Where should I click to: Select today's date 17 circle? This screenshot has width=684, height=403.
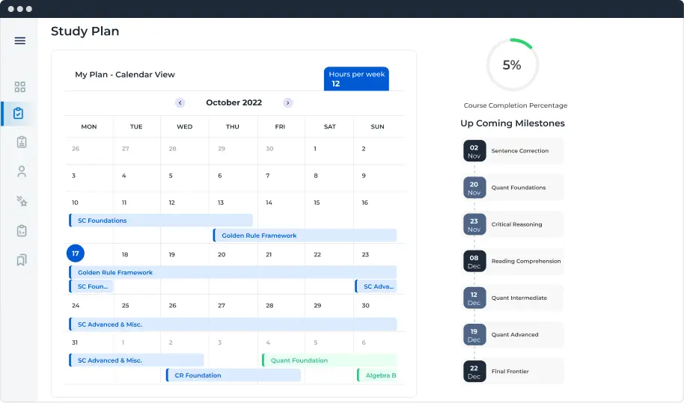pyautogui.click(x=76, y=253)
